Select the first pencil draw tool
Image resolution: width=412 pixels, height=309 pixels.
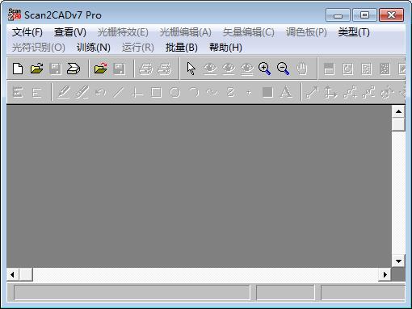[x=64, y=92]
